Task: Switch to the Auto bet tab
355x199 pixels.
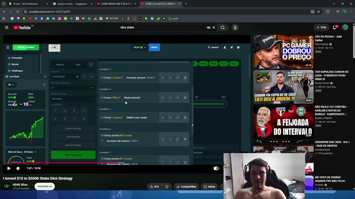Action: [78, 65]
